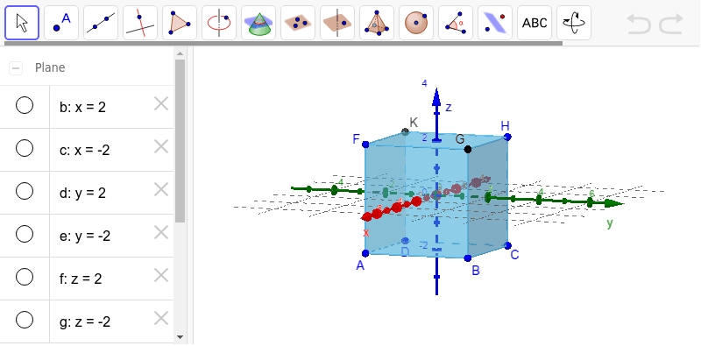The width and height of the screenshot is (701, 346).
Task: Click the Redo arrow
Action: click(x=671, y=24)
